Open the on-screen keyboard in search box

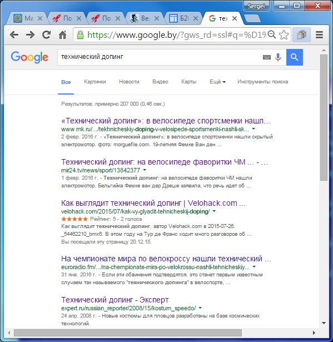pyautogui.click(x=266, y=57)
